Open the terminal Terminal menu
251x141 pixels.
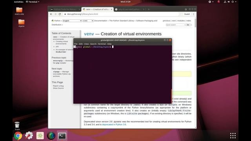pyautogui.click(x=102, y=44)
